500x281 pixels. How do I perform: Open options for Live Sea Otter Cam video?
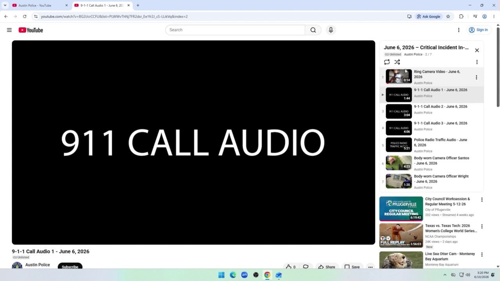point(482,254)
